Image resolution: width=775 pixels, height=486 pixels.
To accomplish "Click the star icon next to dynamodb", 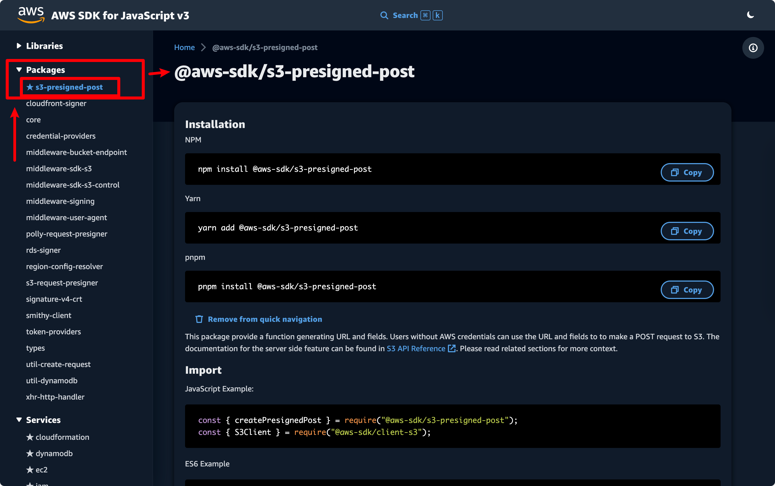I will (x=30, y=454).
